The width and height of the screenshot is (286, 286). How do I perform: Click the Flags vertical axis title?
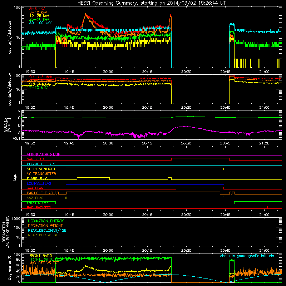coord(15,178)
